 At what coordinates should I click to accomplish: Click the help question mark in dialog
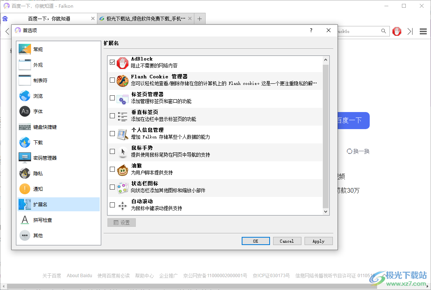311,30
